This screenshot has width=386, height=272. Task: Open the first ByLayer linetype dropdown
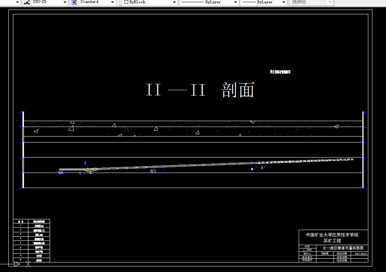coord(235,2)
